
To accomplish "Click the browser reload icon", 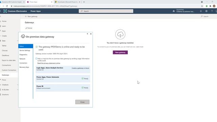I will [x=7, y=6].
